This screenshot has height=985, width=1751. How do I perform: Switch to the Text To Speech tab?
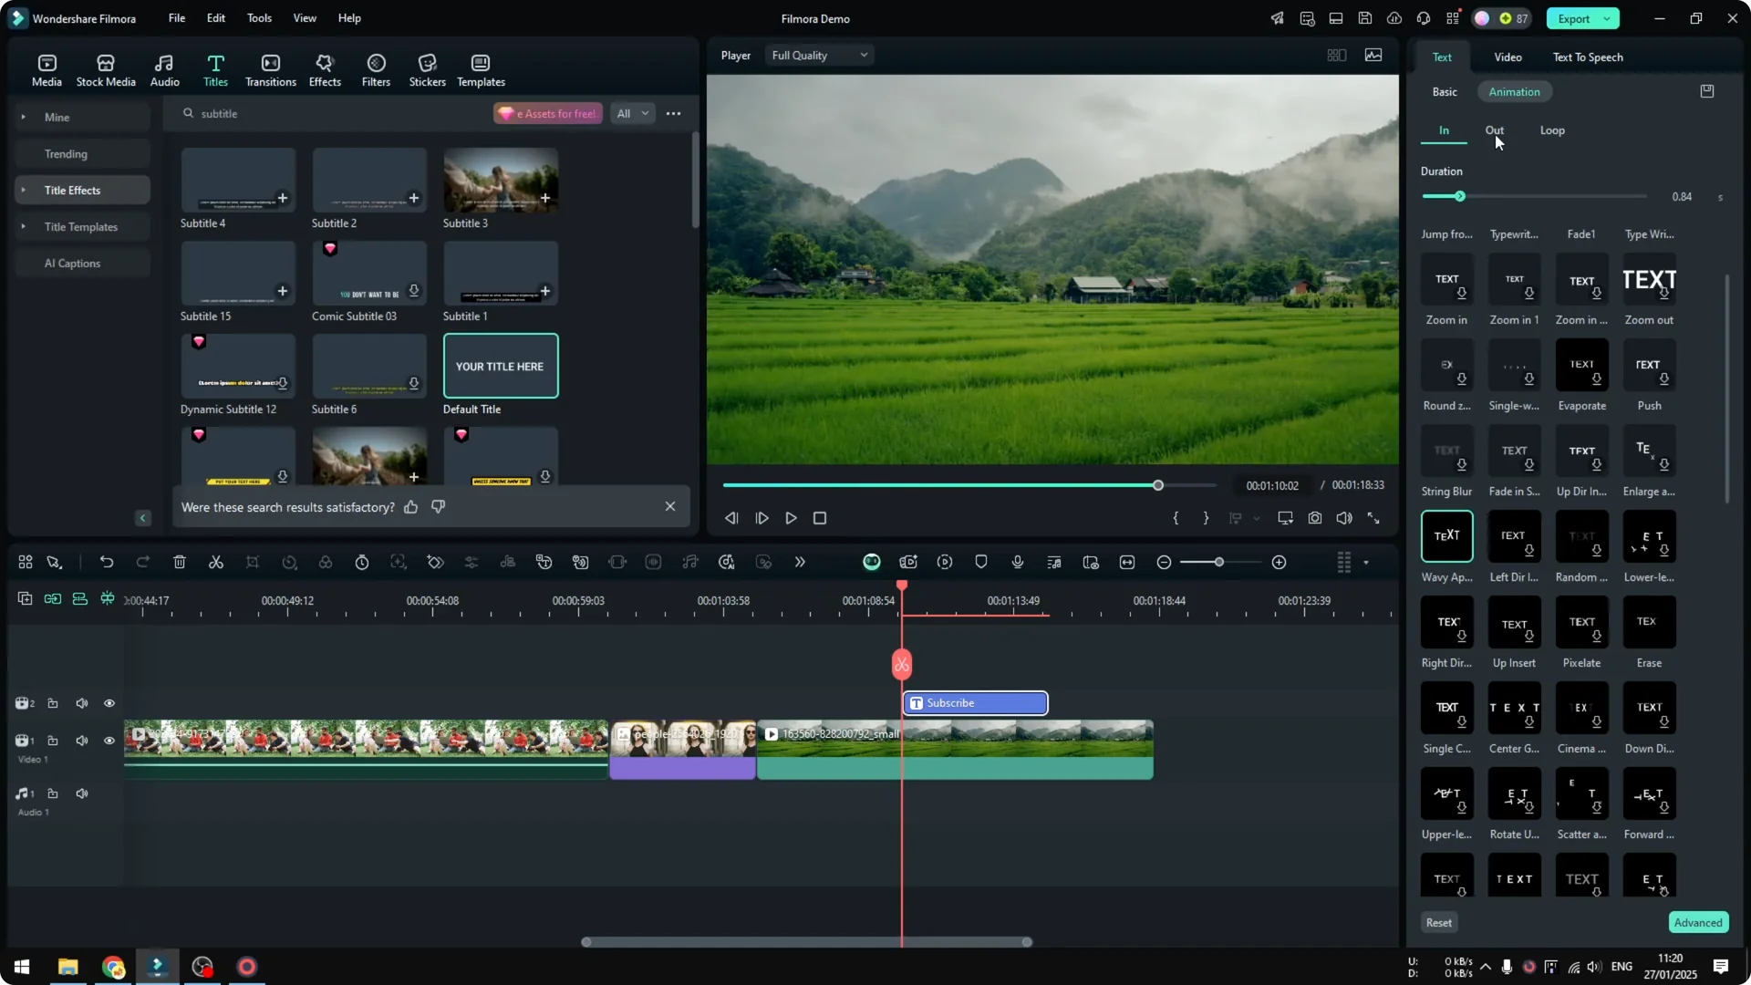(1588, 57)
